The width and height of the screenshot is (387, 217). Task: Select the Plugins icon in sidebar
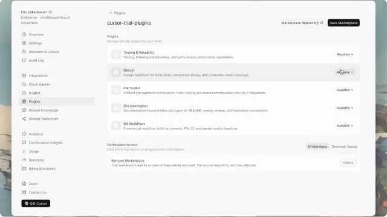pos(24,101)
